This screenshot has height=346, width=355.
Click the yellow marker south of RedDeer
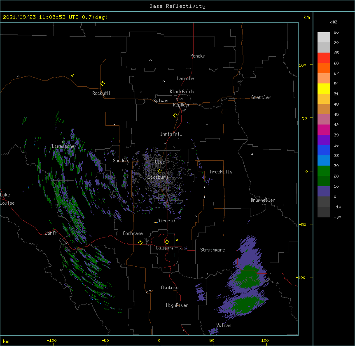(175, 115)
